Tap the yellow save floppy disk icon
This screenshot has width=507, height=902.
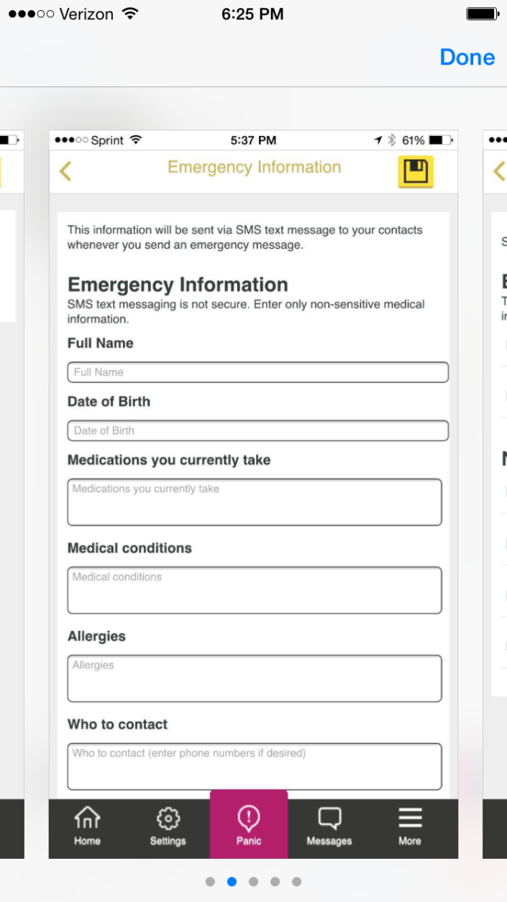pyautogui.click(x=416, y=172)
